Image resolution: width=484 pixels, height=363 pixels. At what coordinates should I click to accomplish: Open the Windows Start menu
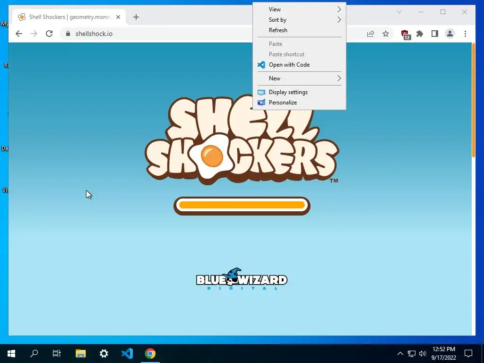[11, 354]
